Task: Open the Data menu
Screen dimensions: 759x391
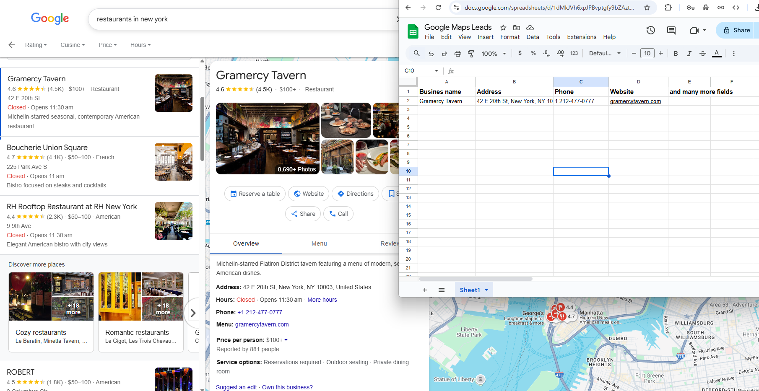Action: click(x=533, y=37)
